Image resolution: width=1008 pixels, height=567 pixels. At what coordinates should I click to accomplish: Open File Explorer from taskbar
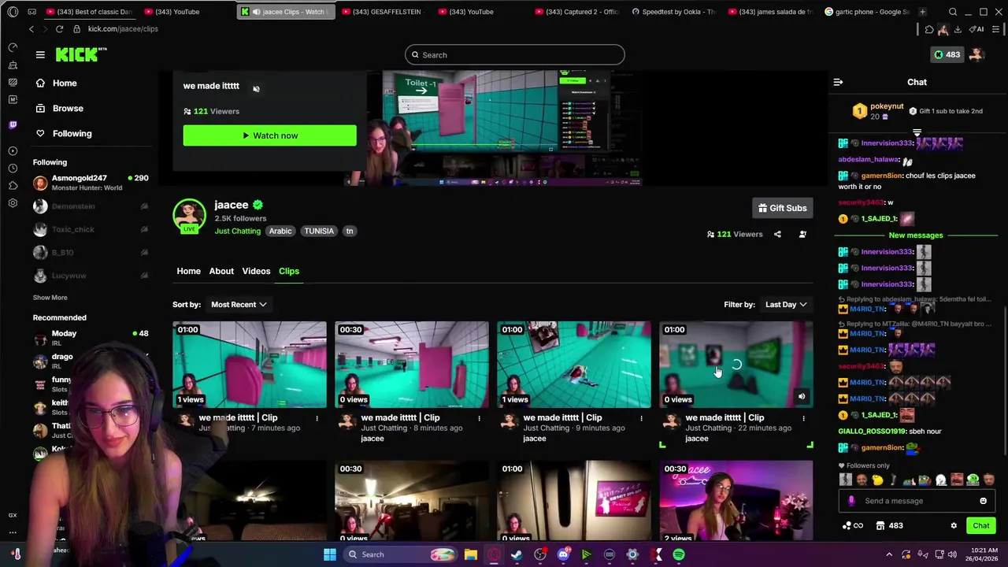pyautogui.click(x=470, y=554)
